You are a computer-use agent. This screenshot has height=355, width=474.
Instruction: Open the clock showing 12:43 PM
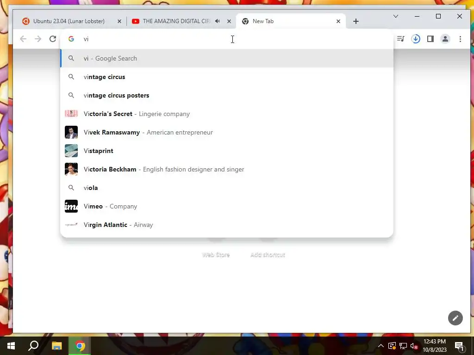(x=434, y=346)
